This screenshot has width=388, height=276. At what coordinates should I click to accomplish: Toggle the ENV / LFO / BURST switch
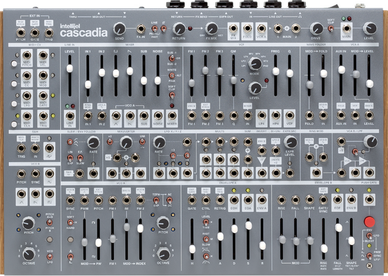tap(369, 236)
